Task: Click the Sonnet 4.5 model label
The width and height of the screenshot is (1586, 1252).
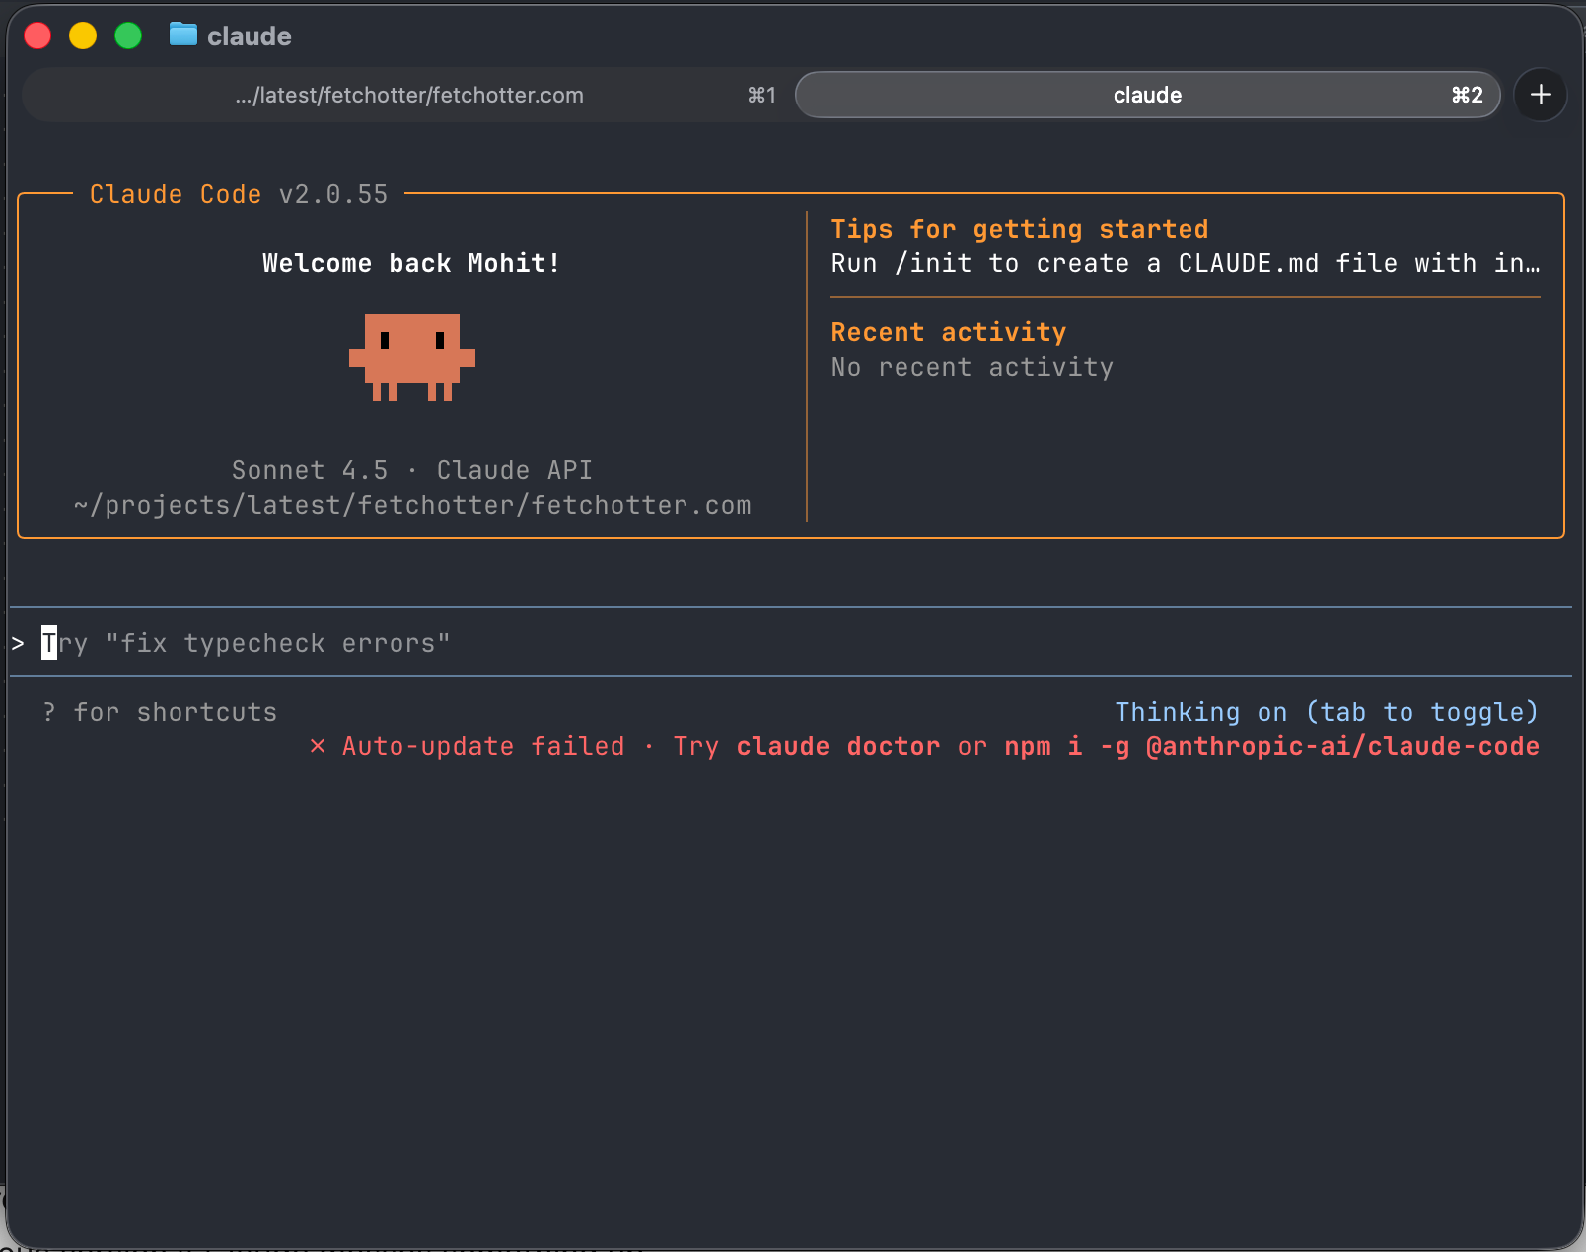Action: coord(310,470)
